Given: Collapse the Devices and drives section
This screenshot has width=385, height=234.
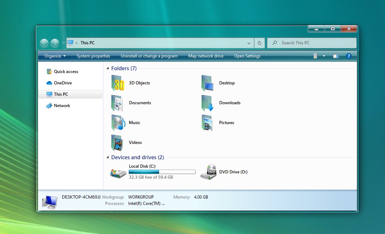Looking at the screenshot, I should click(x=107, y=157).
